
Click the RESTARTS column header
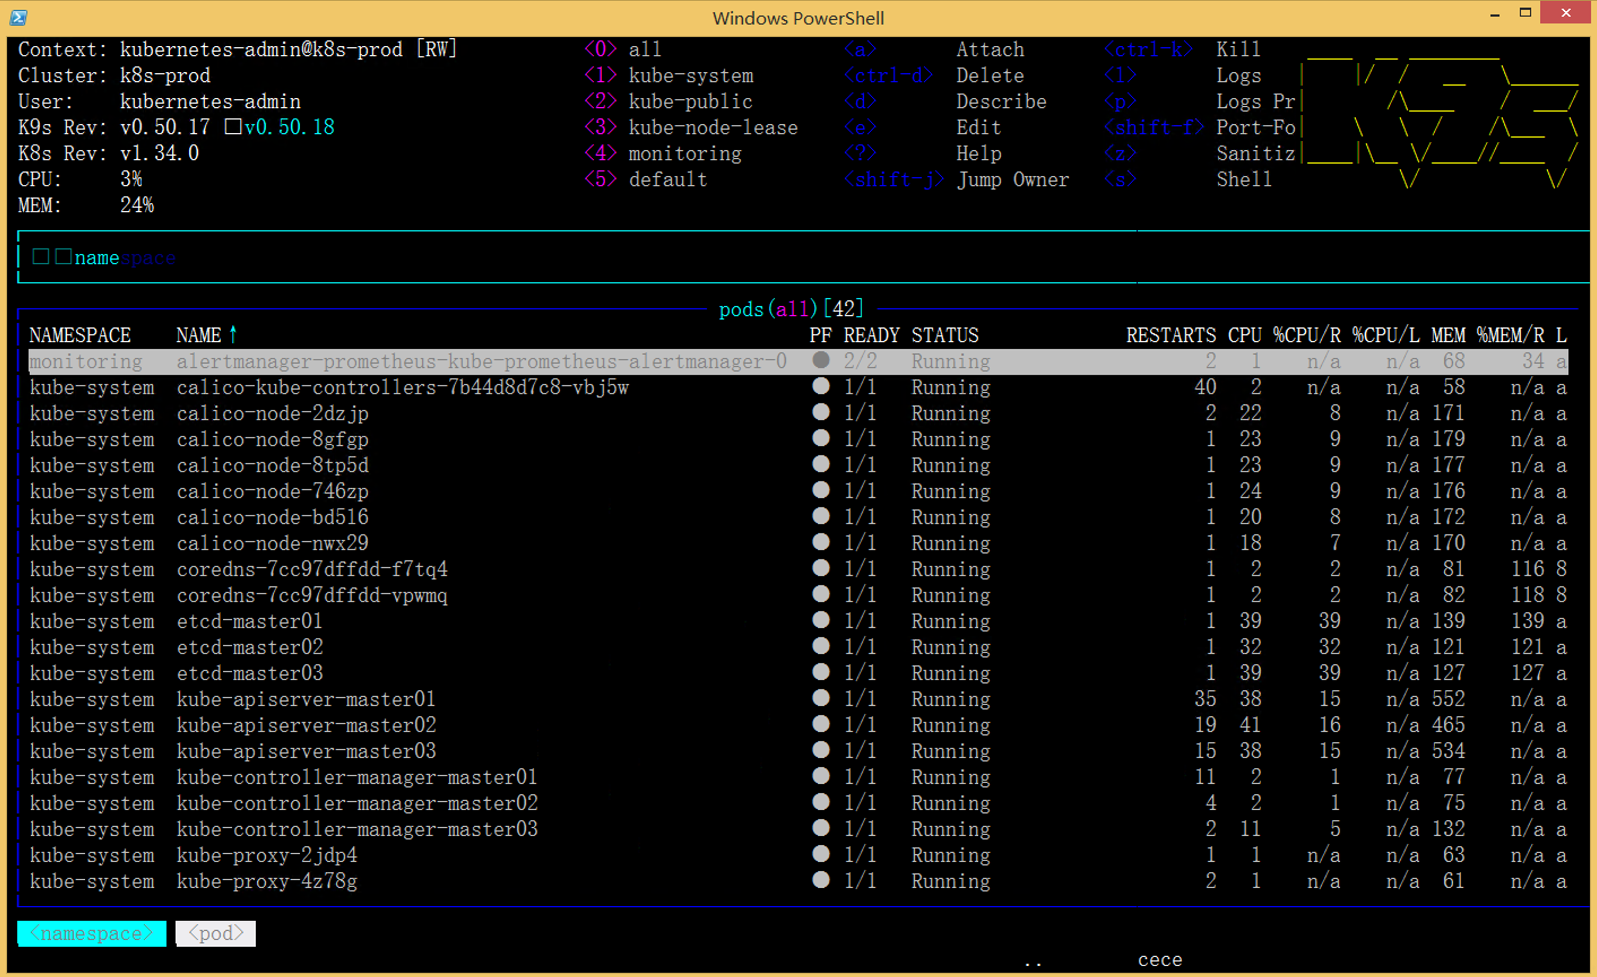[x=1171, y=335]
